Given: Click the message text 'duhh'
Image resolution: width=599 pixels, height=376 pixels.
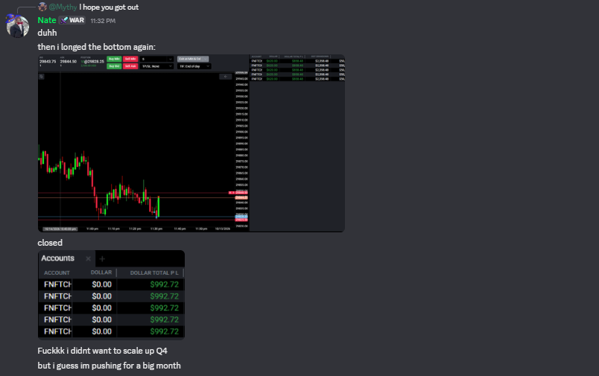Looking at the screenshot, I should pos(48,33).
